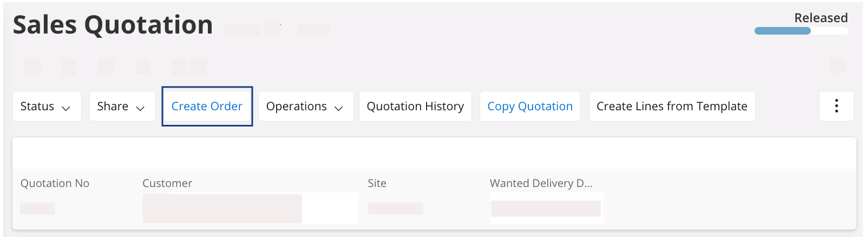Click the Quotation No value field
The height and width of the screenshot is (240, 865).
[x=37, y=208]
